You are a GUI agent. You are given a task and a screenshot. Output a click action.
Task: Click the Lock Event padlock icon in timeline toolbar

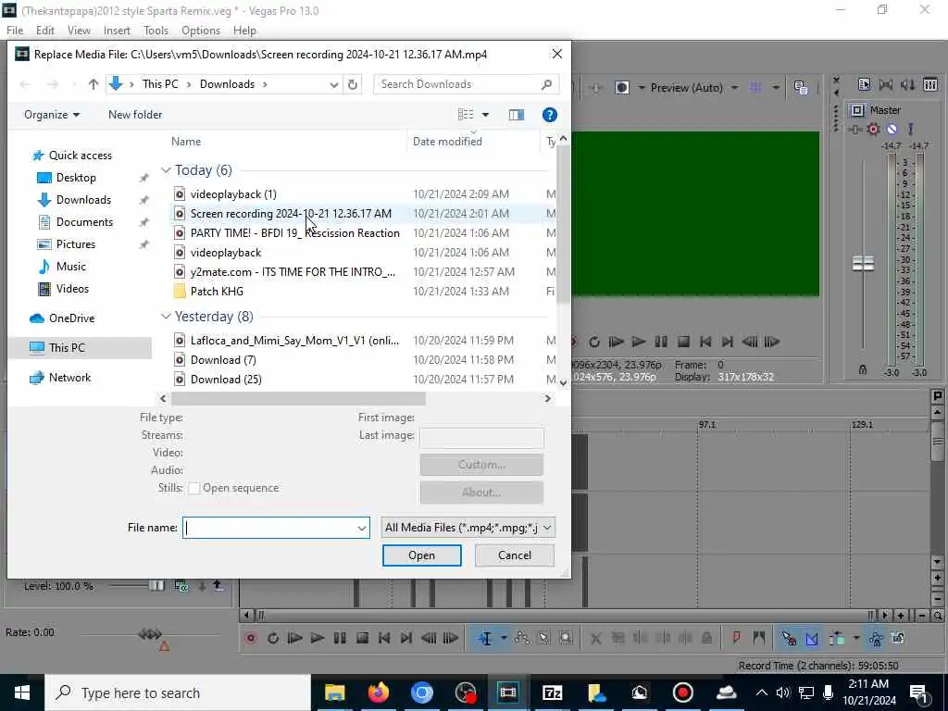tap(706, 638)
